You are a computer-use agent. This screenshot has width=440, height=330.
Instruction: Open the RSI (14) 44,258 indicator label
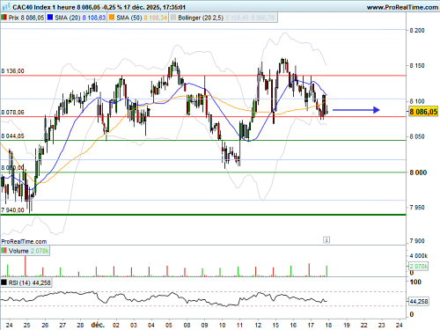pyautogui.click(x=30, y=283)
